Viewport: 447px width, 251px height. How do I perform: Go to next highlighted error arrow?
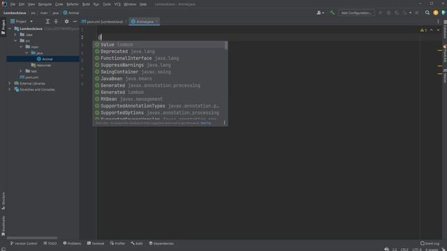tap(438, 30)
